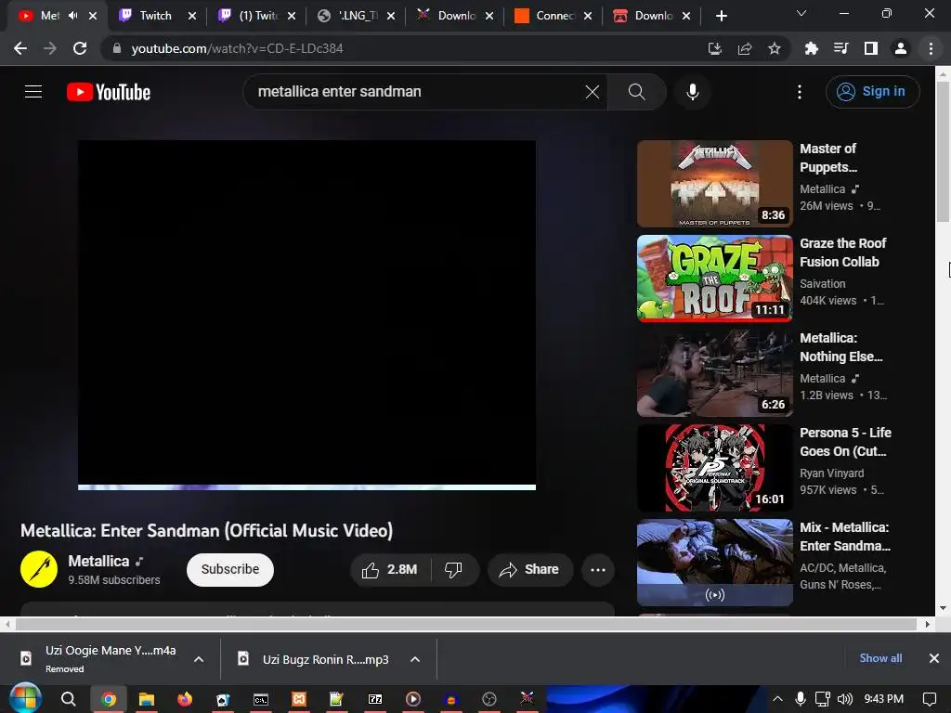This screenshot has width=951, height=713.
Task: Dislike the video with thumbs down
Action: 453,569
